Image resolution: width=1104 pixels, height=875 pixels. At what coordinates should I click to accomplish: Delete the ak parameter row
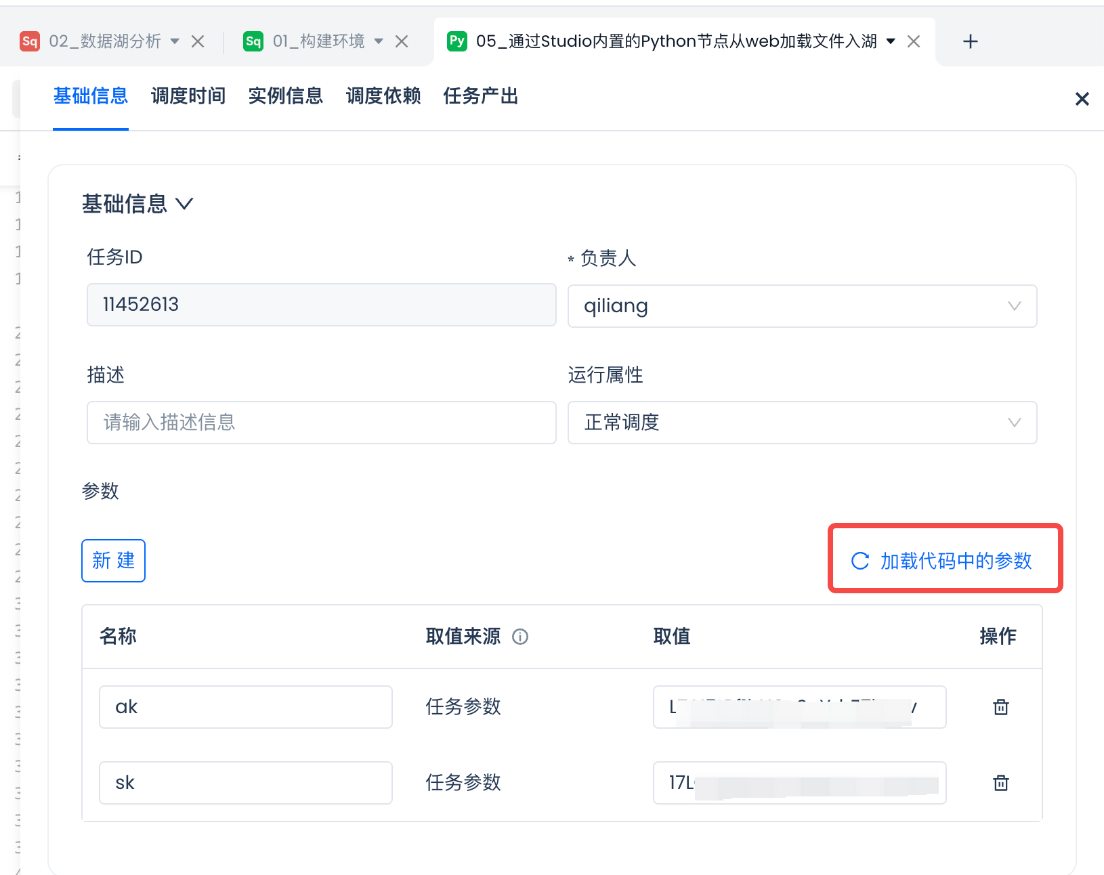pos(1000,707)
